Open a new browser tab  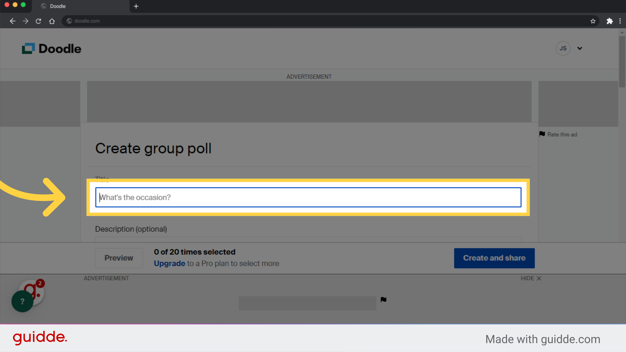point(136,6)
